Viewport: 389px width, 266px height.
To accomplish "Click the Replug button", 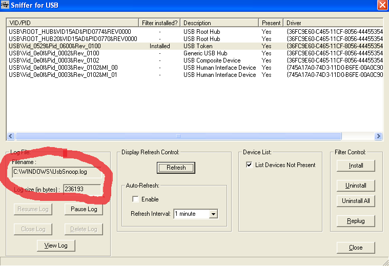I will (356, 221).
